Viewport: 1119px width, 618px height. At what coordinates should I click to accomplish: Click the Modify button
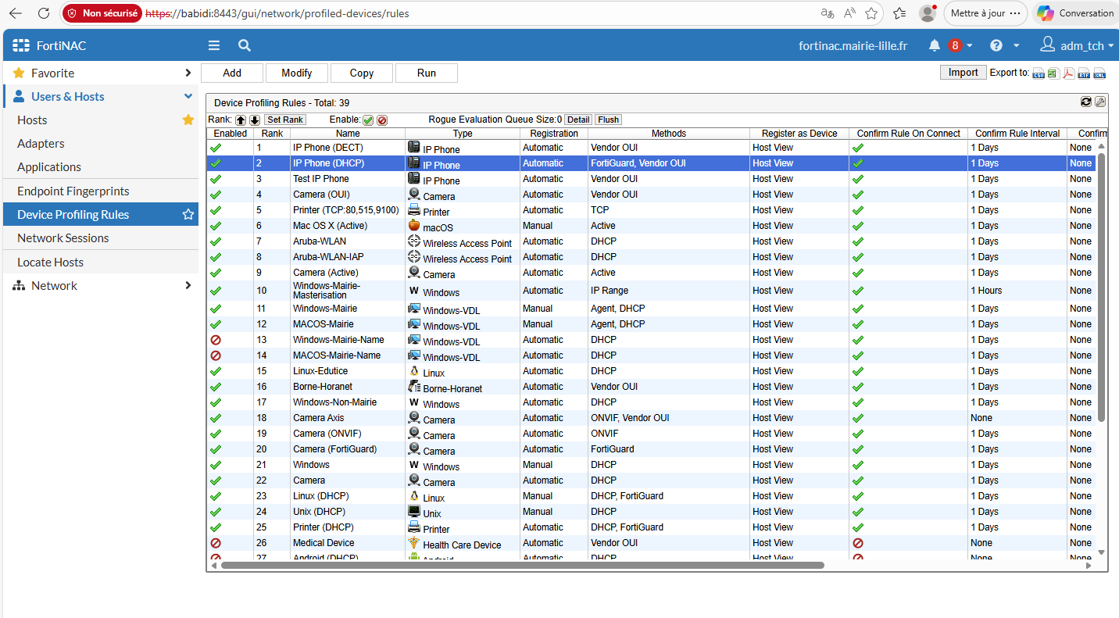[x=297, y=73]
